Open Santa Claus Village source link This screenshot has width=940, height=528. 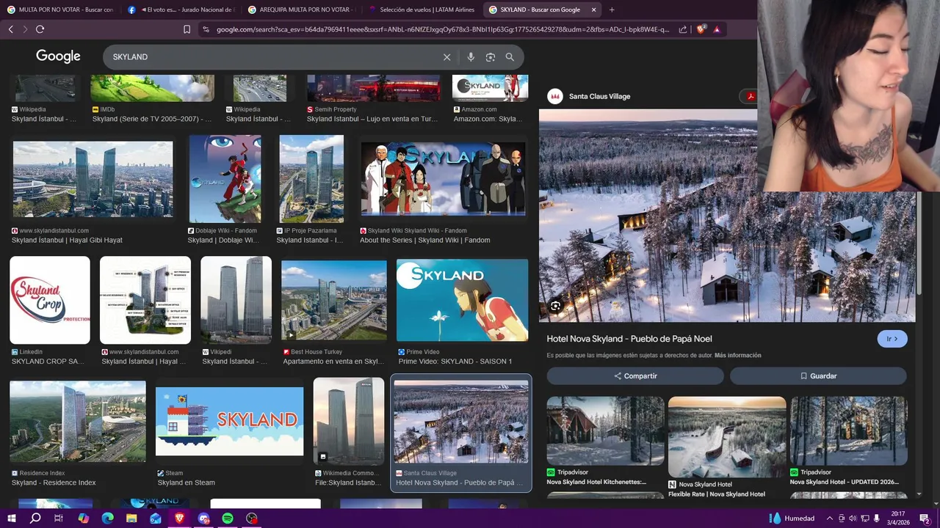[x=599, y=96]
